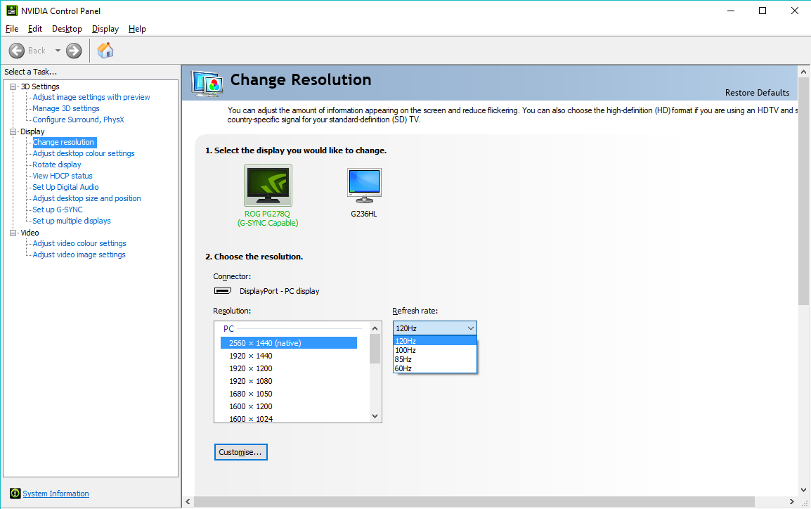
Task: Open Manage 3D settings
Action: click(65, 109)
